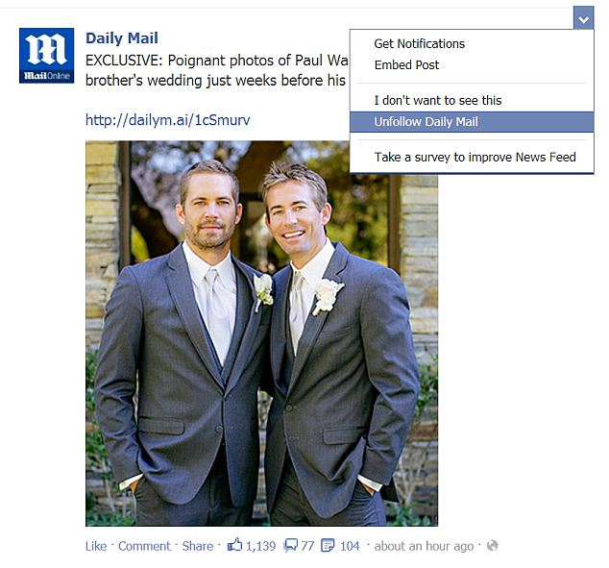Click the shares note icon
The image size is (609, 568).
(328, 545)
